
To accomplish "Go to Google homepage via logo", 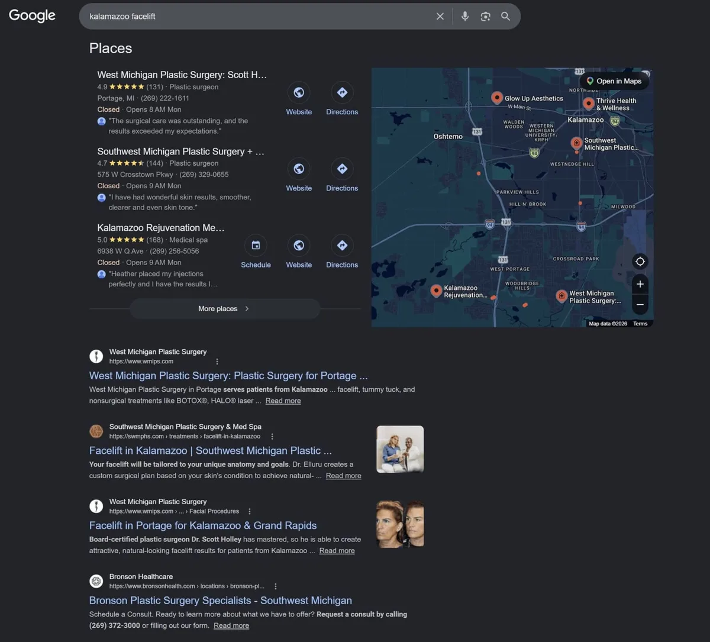I will (33, 16).
